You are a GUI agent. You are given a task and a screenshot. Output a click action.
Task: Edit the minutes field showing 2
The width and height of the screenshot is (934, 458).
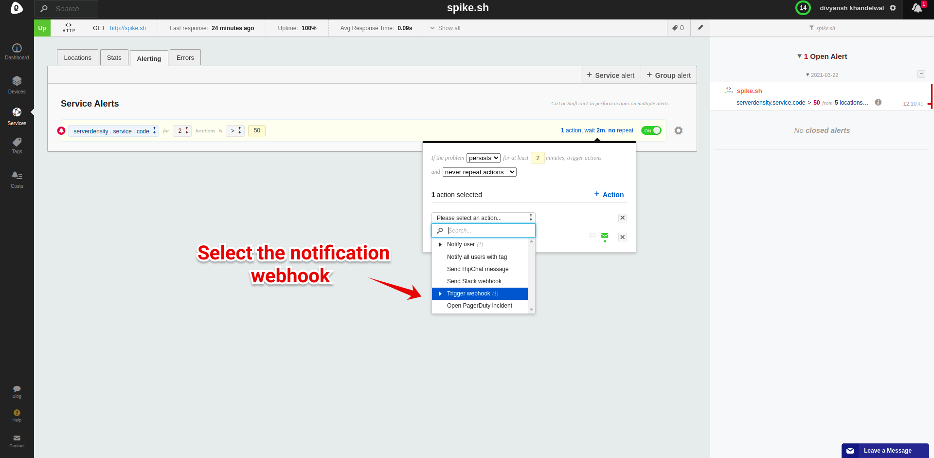(538, 158)
